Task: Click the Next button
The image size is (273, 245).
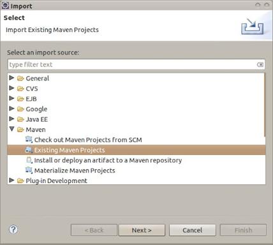Action: [142, 230]
